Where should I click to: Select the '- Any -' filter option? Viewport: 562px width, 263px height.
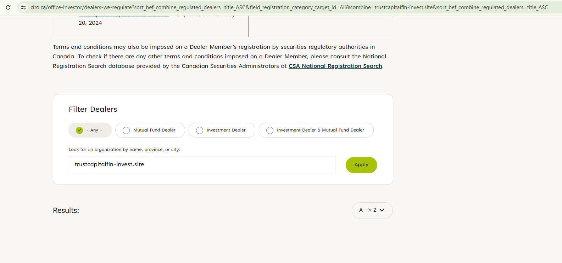[x=90, y=130]
